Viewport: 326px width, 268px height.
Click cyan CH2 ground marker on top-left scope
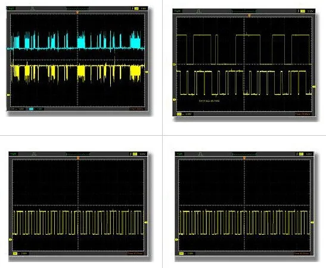point(8,49)
